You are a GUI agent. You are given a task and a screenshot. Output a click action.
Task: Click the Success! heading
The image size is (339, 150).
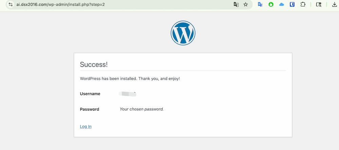click(94, 64)
